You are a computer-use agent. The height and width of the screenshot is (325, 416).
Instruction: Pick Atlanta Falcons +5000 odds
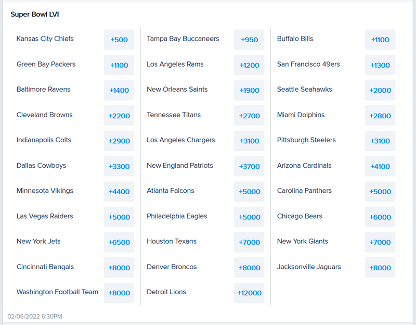coord(249,192)
